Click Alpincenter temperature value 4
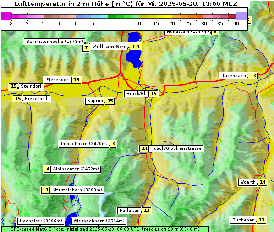The width and height of the screenshot is (274, 232). coord(47,169)
